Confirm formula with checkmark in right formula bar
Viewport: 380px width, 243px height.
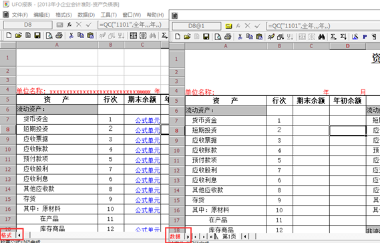point(257,26)
